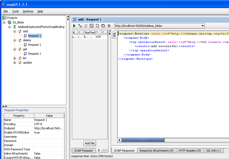Collapse the delete operation node
This screenshot has width=229, height=159.
click(x=14, y=40)
